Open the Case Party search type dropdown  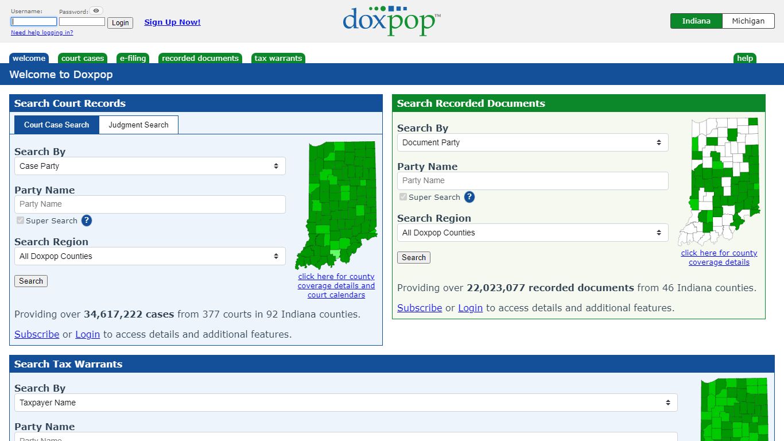[149, 166]
